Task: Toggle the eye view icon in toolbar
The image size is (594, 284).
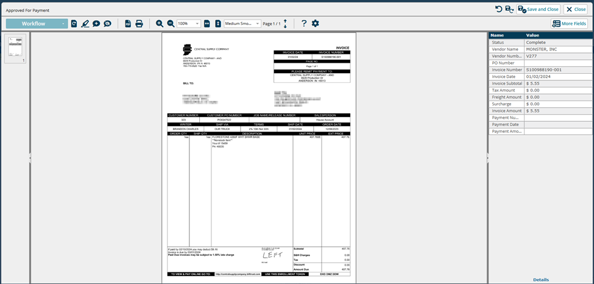Action: (x=107, y=24)
